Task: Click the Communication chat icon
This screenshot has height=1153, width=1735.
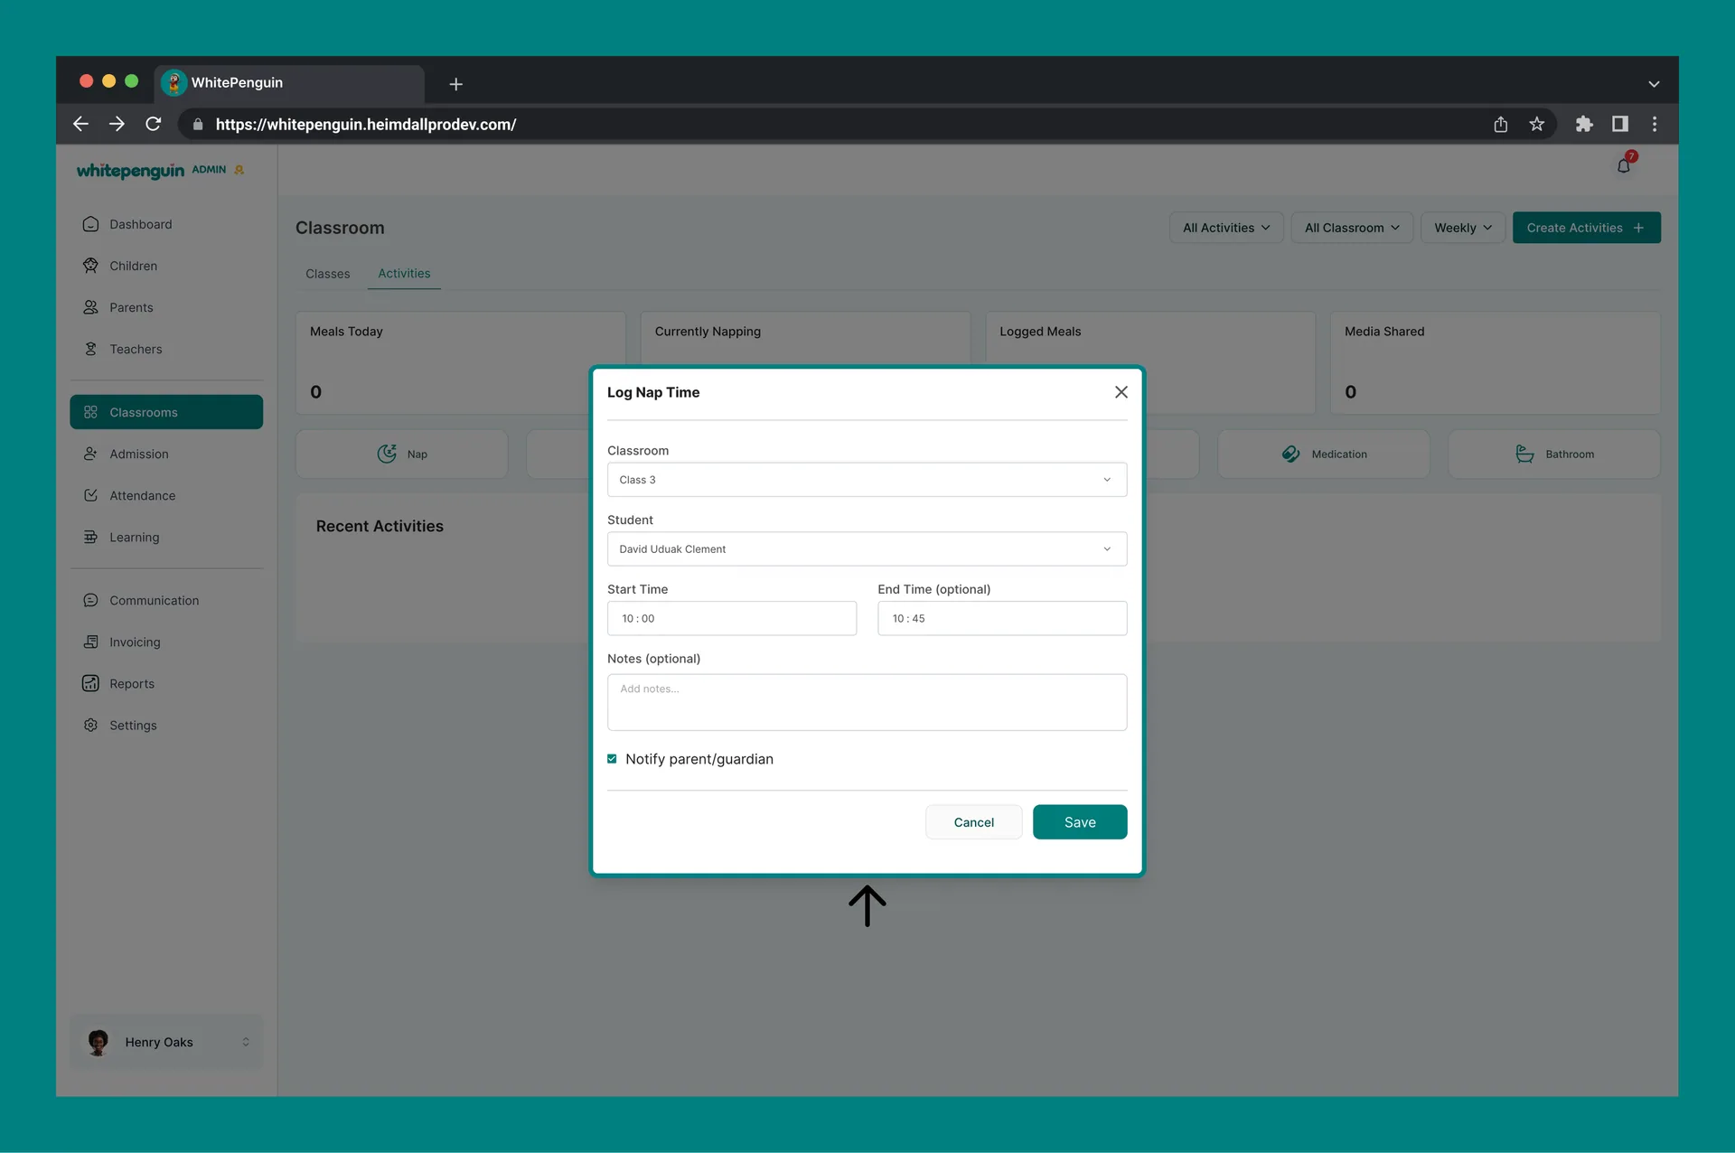Action: pyautogui.click(x=90, y=600)
